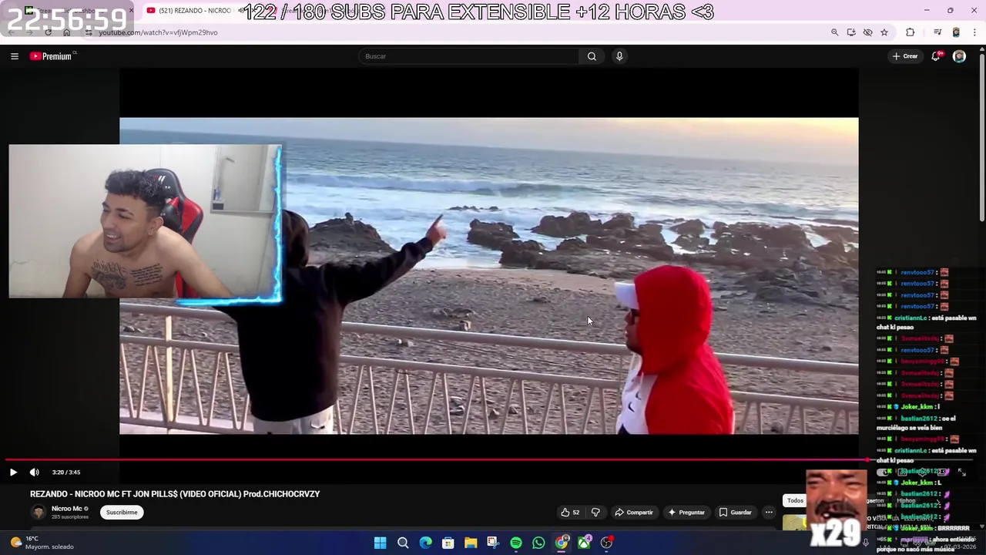Viewport: 986px width, 555px height.
Task: Open the Nicroo Mc channel avatar
Action: point(38,513)
